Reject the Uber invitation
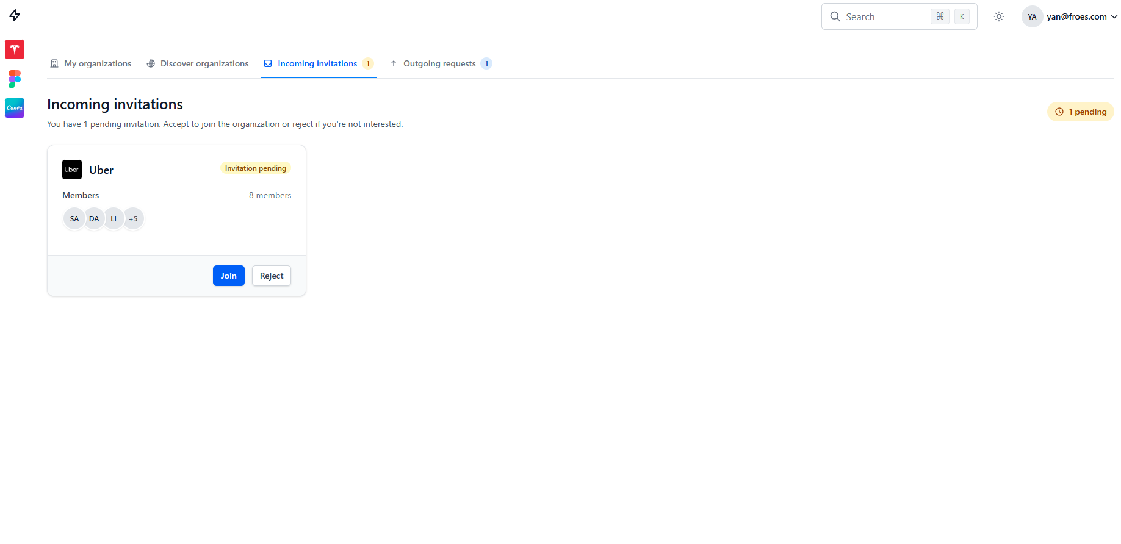 point(272,276)
